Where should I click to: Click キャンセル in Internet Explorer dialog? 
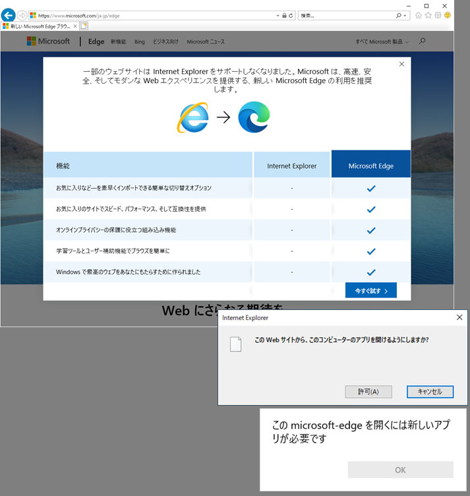pyautogui.click(x=430, y=392)
